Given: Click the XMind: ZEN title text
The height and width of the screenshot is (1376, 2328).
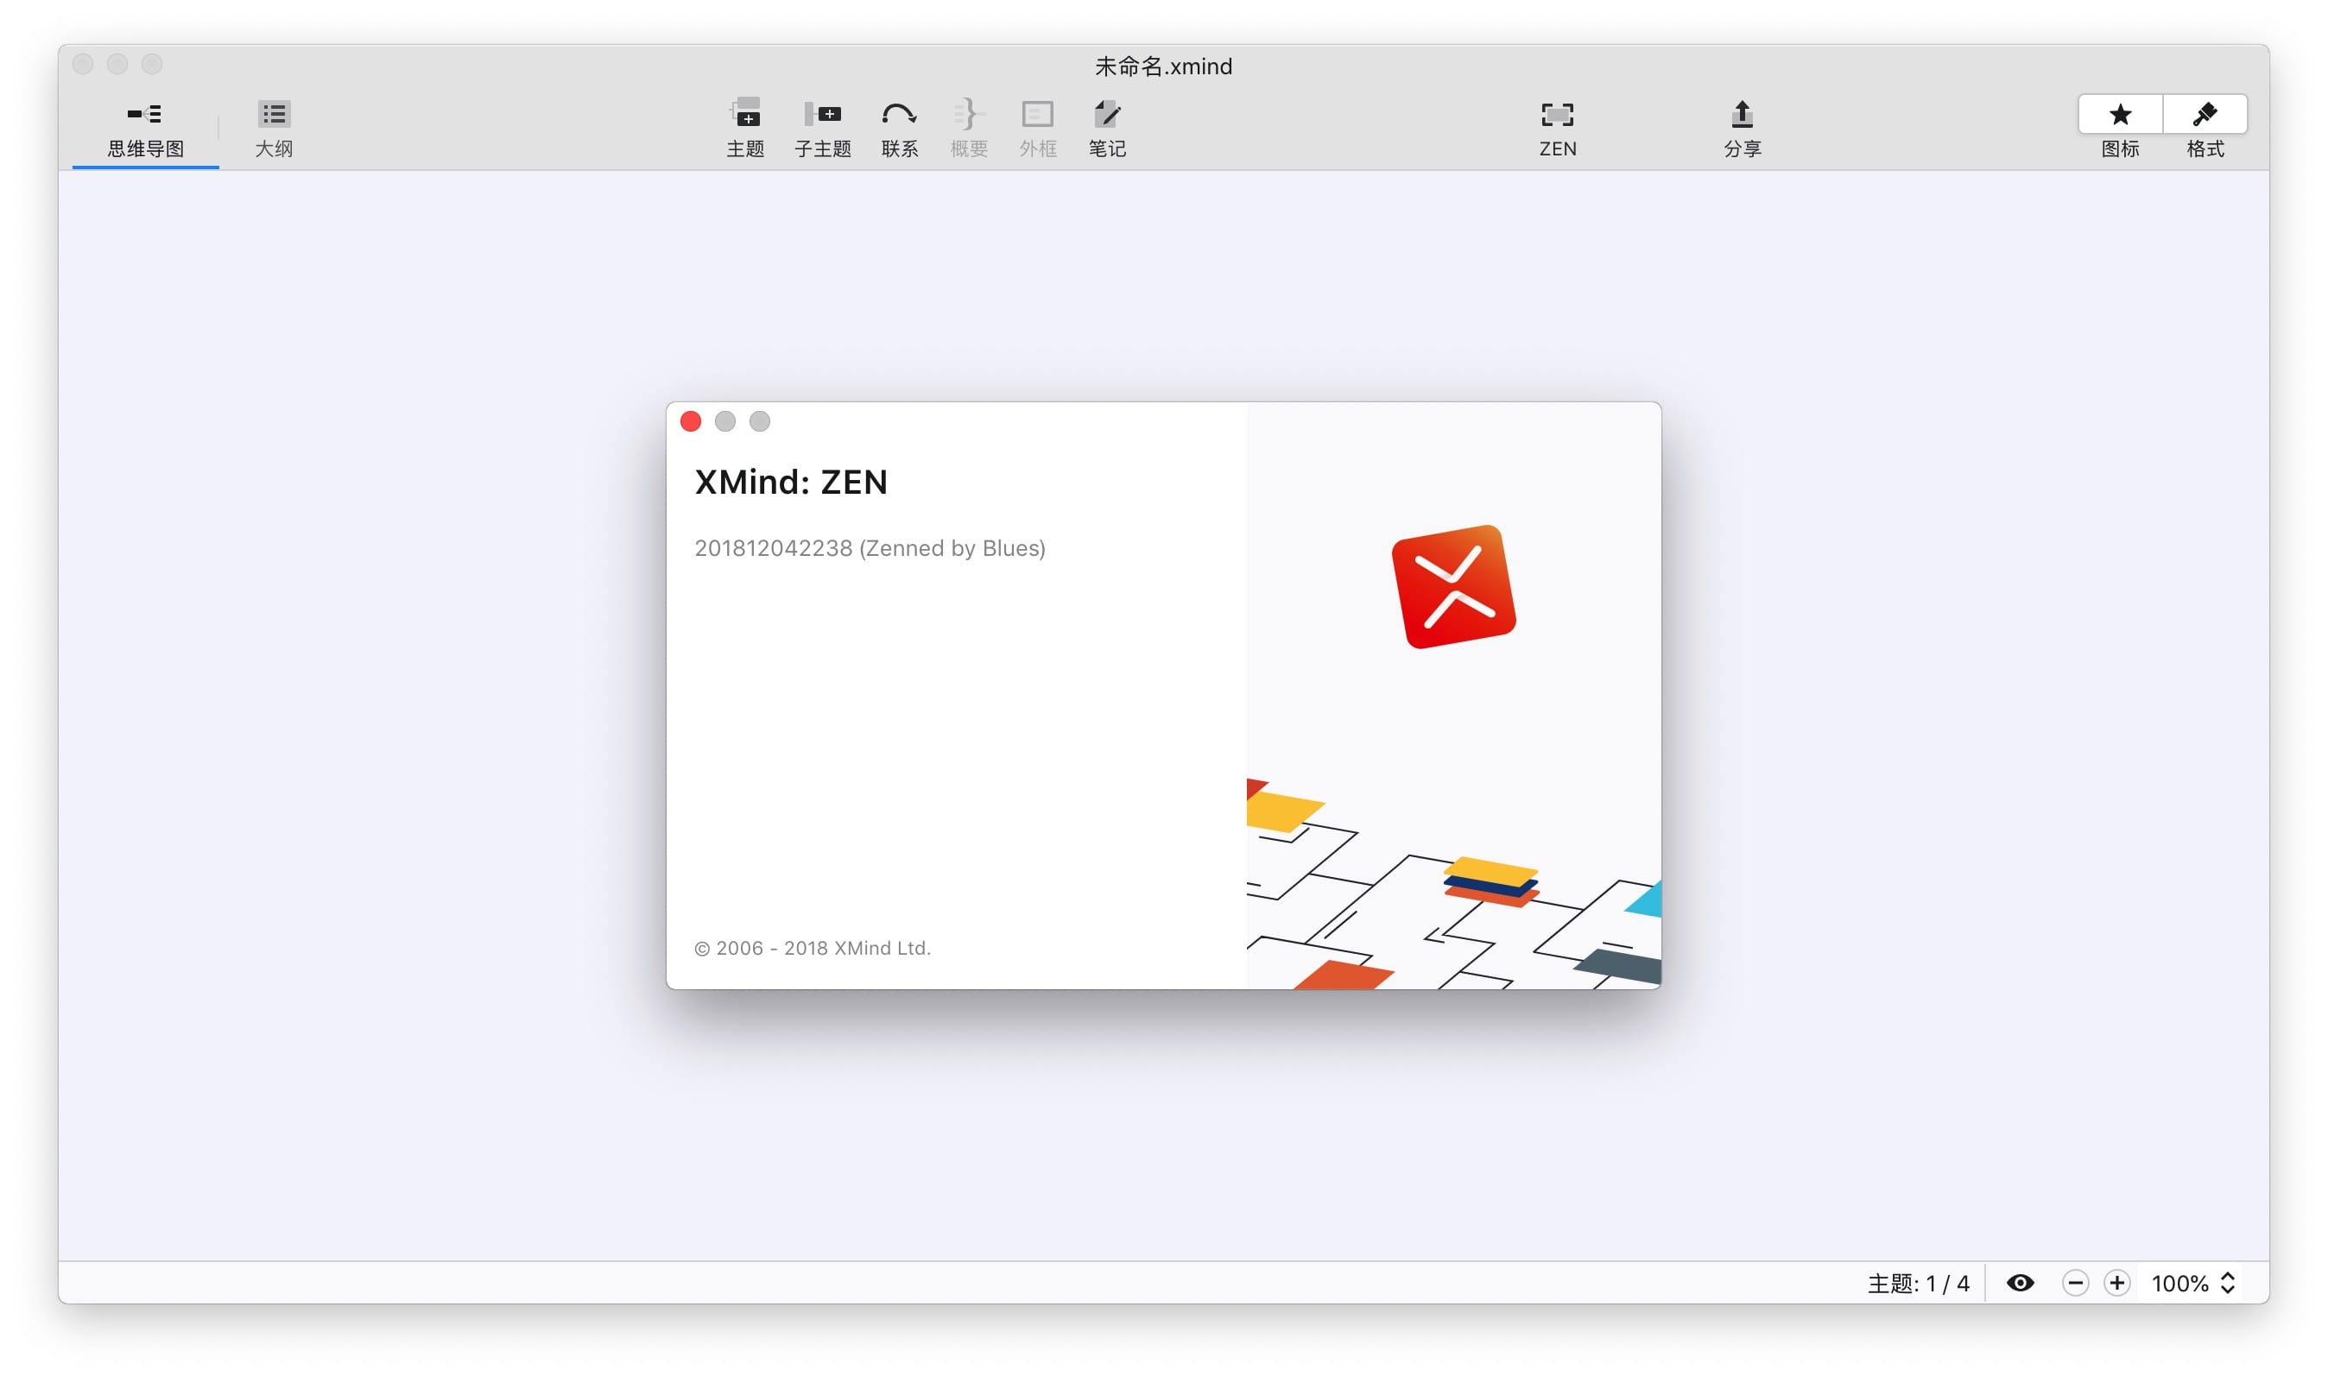Looking at the screenshot, I should tap(791, 483).
